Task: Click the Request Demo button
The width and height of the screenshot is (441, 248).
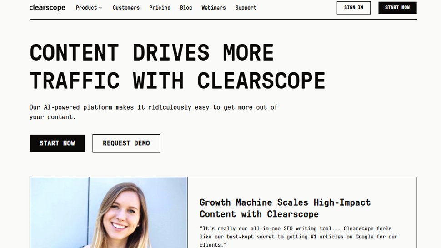Action: click(126, 143)
